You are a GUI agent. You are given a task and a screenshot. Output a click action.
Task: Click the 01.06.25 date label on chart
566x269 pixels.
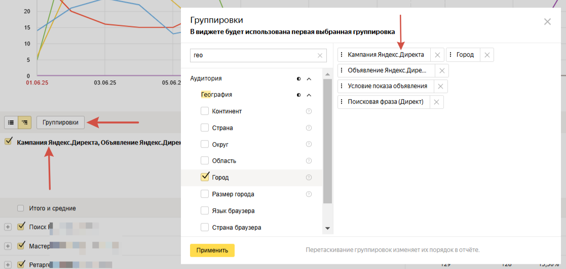[x=37, y=83]
